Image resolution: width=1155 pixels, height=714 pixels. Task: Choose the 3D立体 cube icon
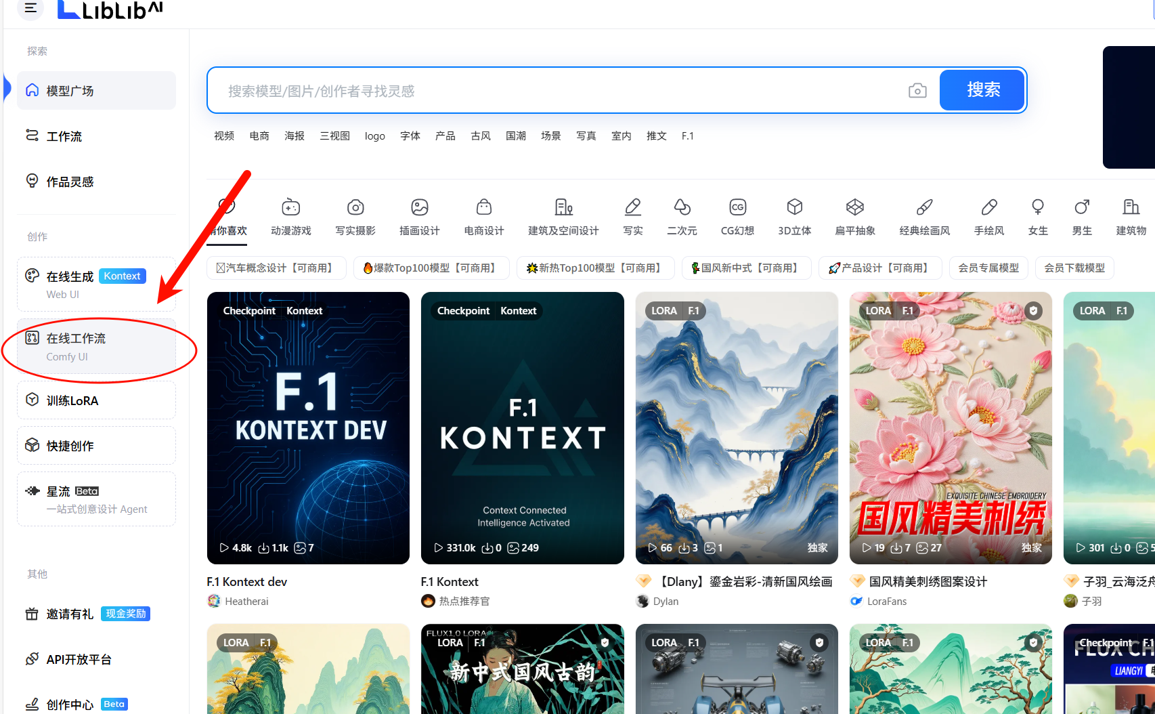(794, 207)
